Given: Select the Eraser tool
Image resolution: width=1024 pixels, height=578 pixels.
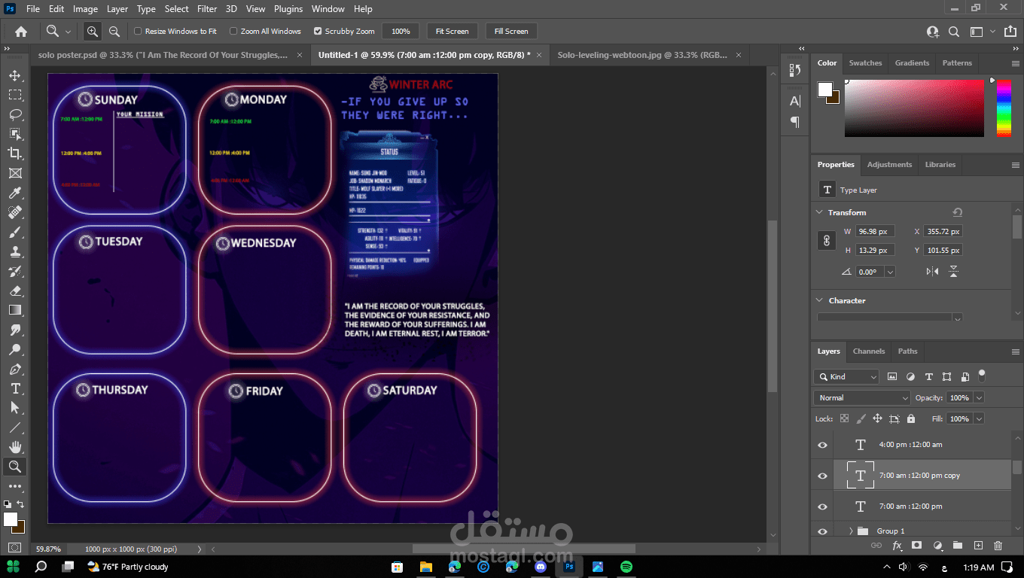Looking at the screenshot, I should click(x=15, y=291).
